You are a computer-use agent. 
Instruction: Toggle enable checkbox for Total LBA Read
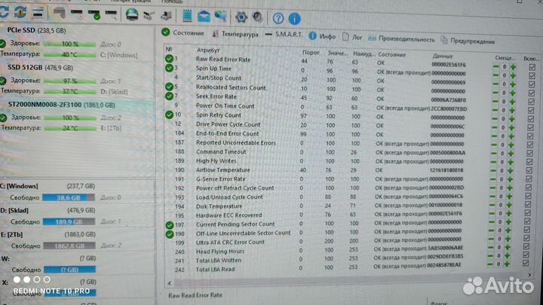(x=526, y=263)
